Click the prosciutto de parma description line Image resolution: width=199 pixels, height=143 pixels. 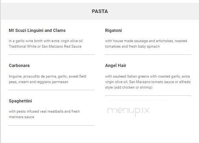(47, 76)
